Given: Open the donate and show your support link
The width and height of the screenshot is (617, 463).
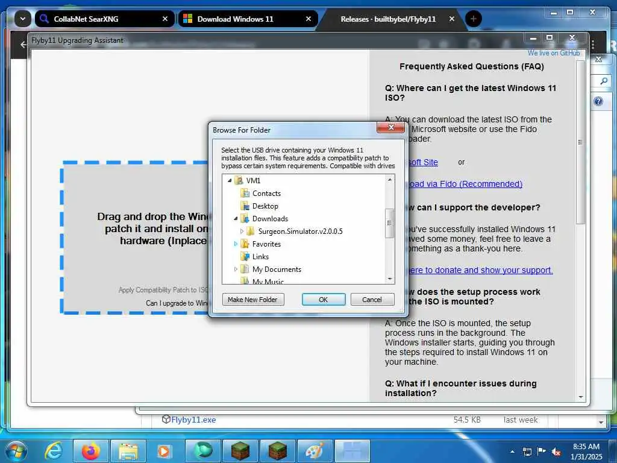Looking at the screenshot, I should (480, 270).
